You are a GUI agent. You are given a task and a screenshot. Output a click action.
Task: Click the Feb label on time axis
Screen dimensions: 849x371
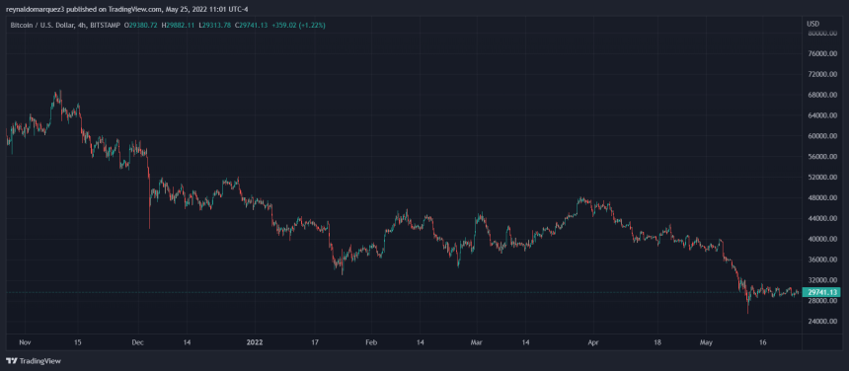click(371, 342)
